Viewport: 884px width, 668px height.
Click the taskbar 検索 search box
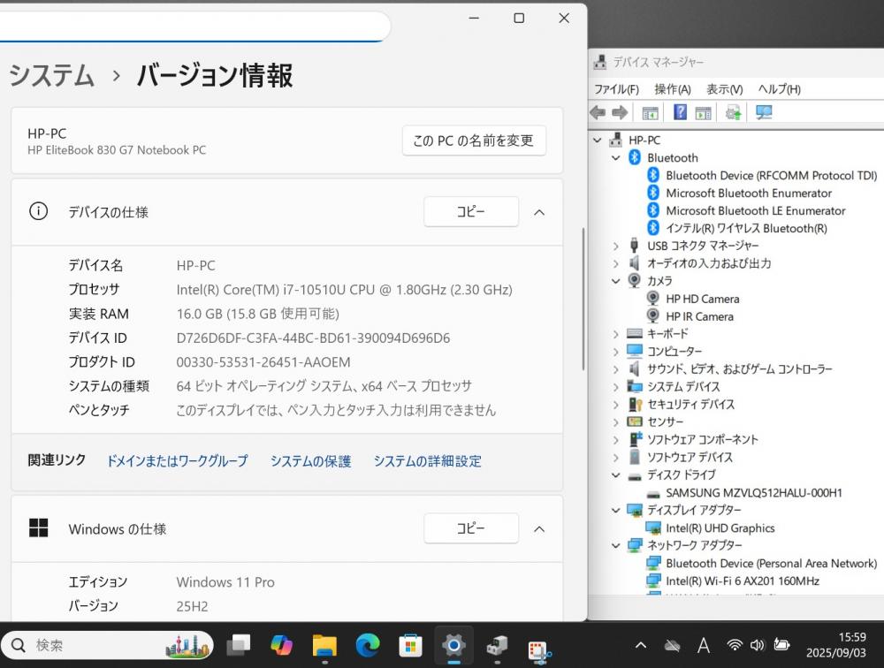click(x=107, y=645)
